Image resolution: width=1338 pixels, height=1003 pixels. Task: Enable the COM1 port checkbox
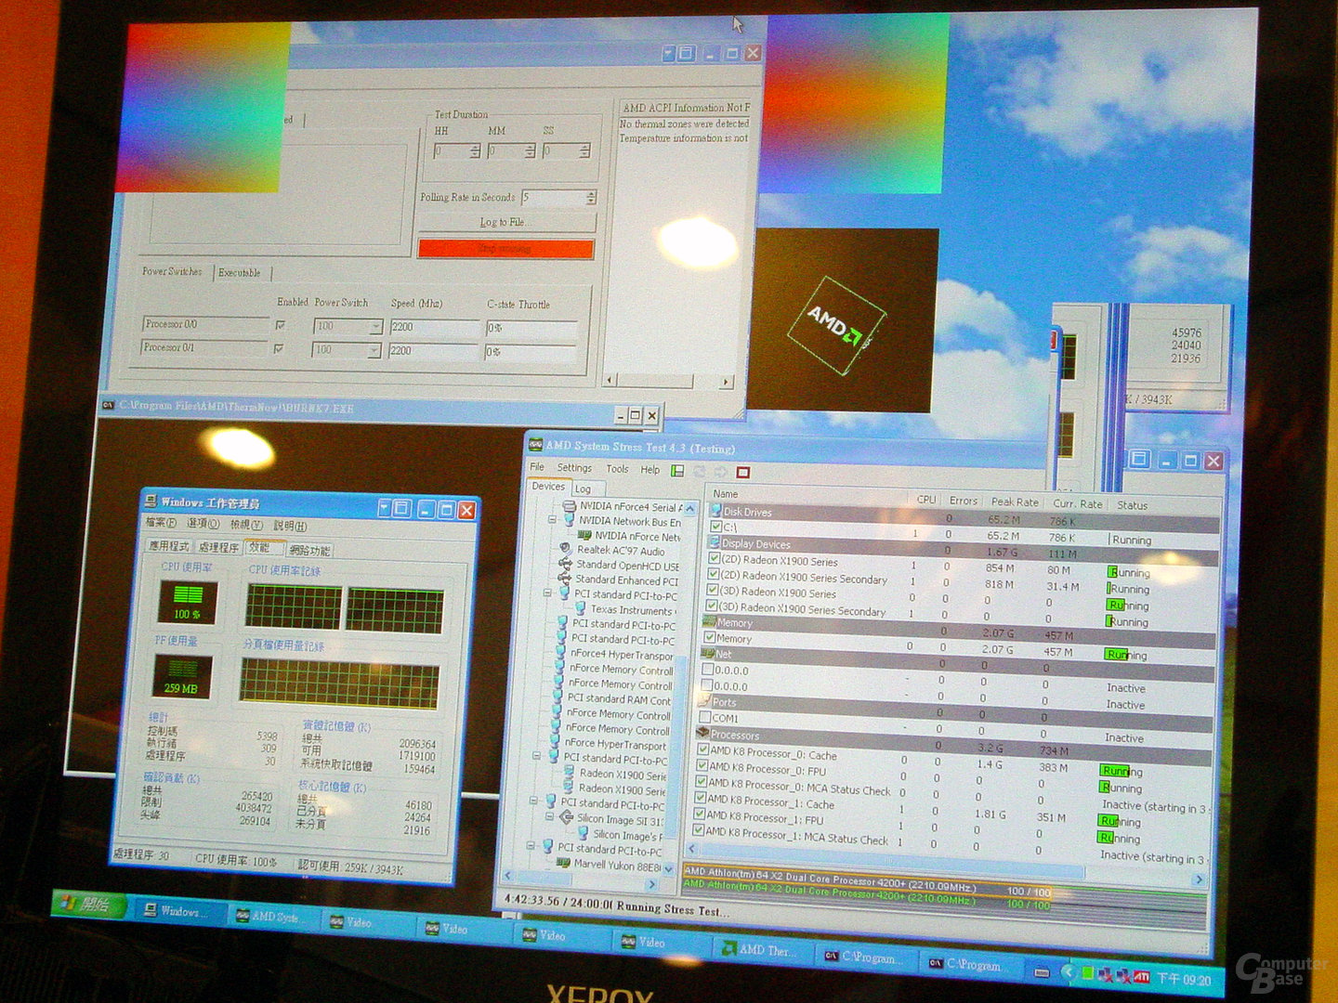(x=705, y=717)
